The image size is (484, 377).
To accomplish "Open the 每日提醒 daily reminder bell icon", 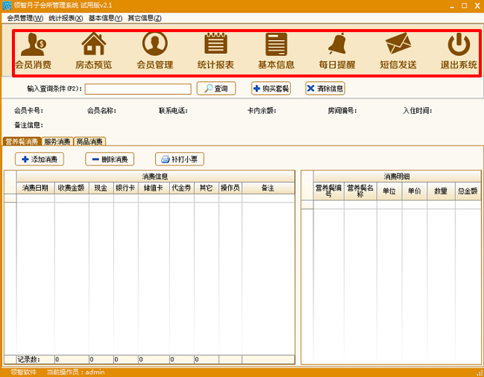I will coord(337,51).
